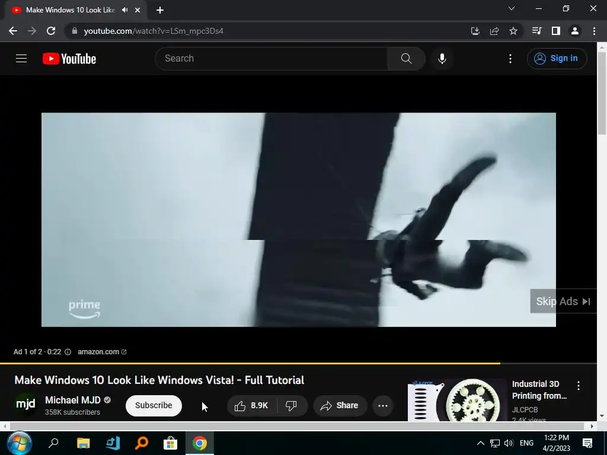Viewport: 607px width, 455px height.
Task: Open Michael MJD channel name
Action: 73,400
